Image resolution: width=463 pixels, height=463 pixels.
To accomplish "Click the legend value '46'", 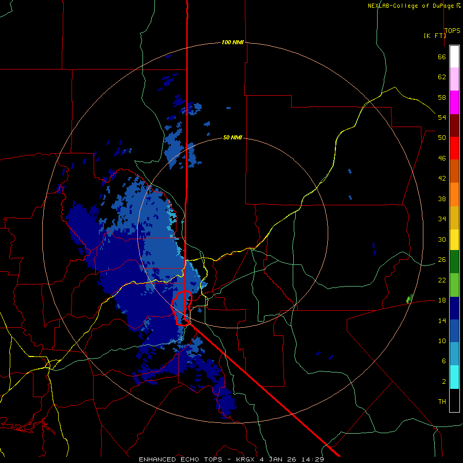I will 442,158.
